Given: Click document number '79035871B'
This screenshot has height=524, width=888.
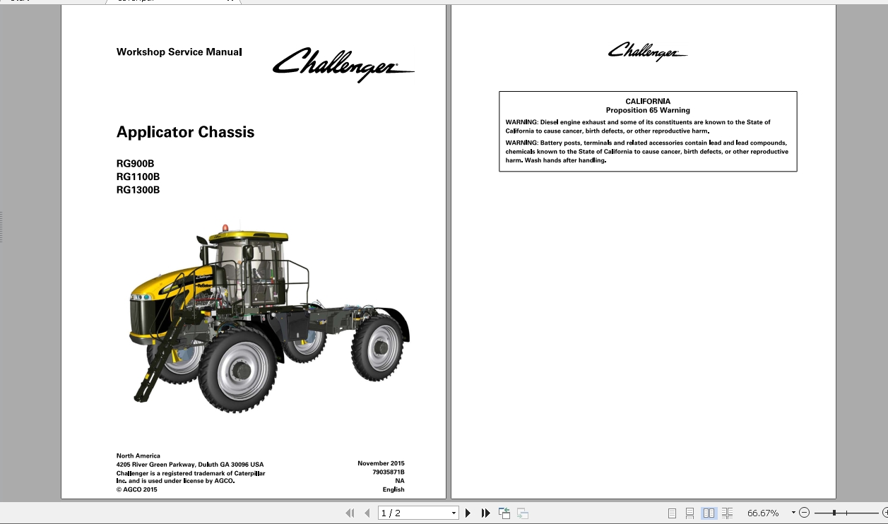Looking at the screenshot, I should click(389, 472).
